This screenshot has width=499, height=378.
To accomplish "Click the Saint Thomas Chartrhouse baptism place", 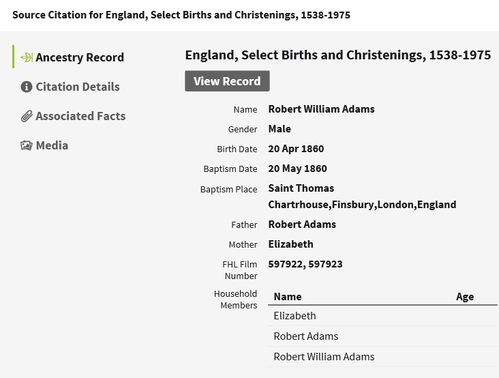I will pyautogui.click(x=362, y=197).
